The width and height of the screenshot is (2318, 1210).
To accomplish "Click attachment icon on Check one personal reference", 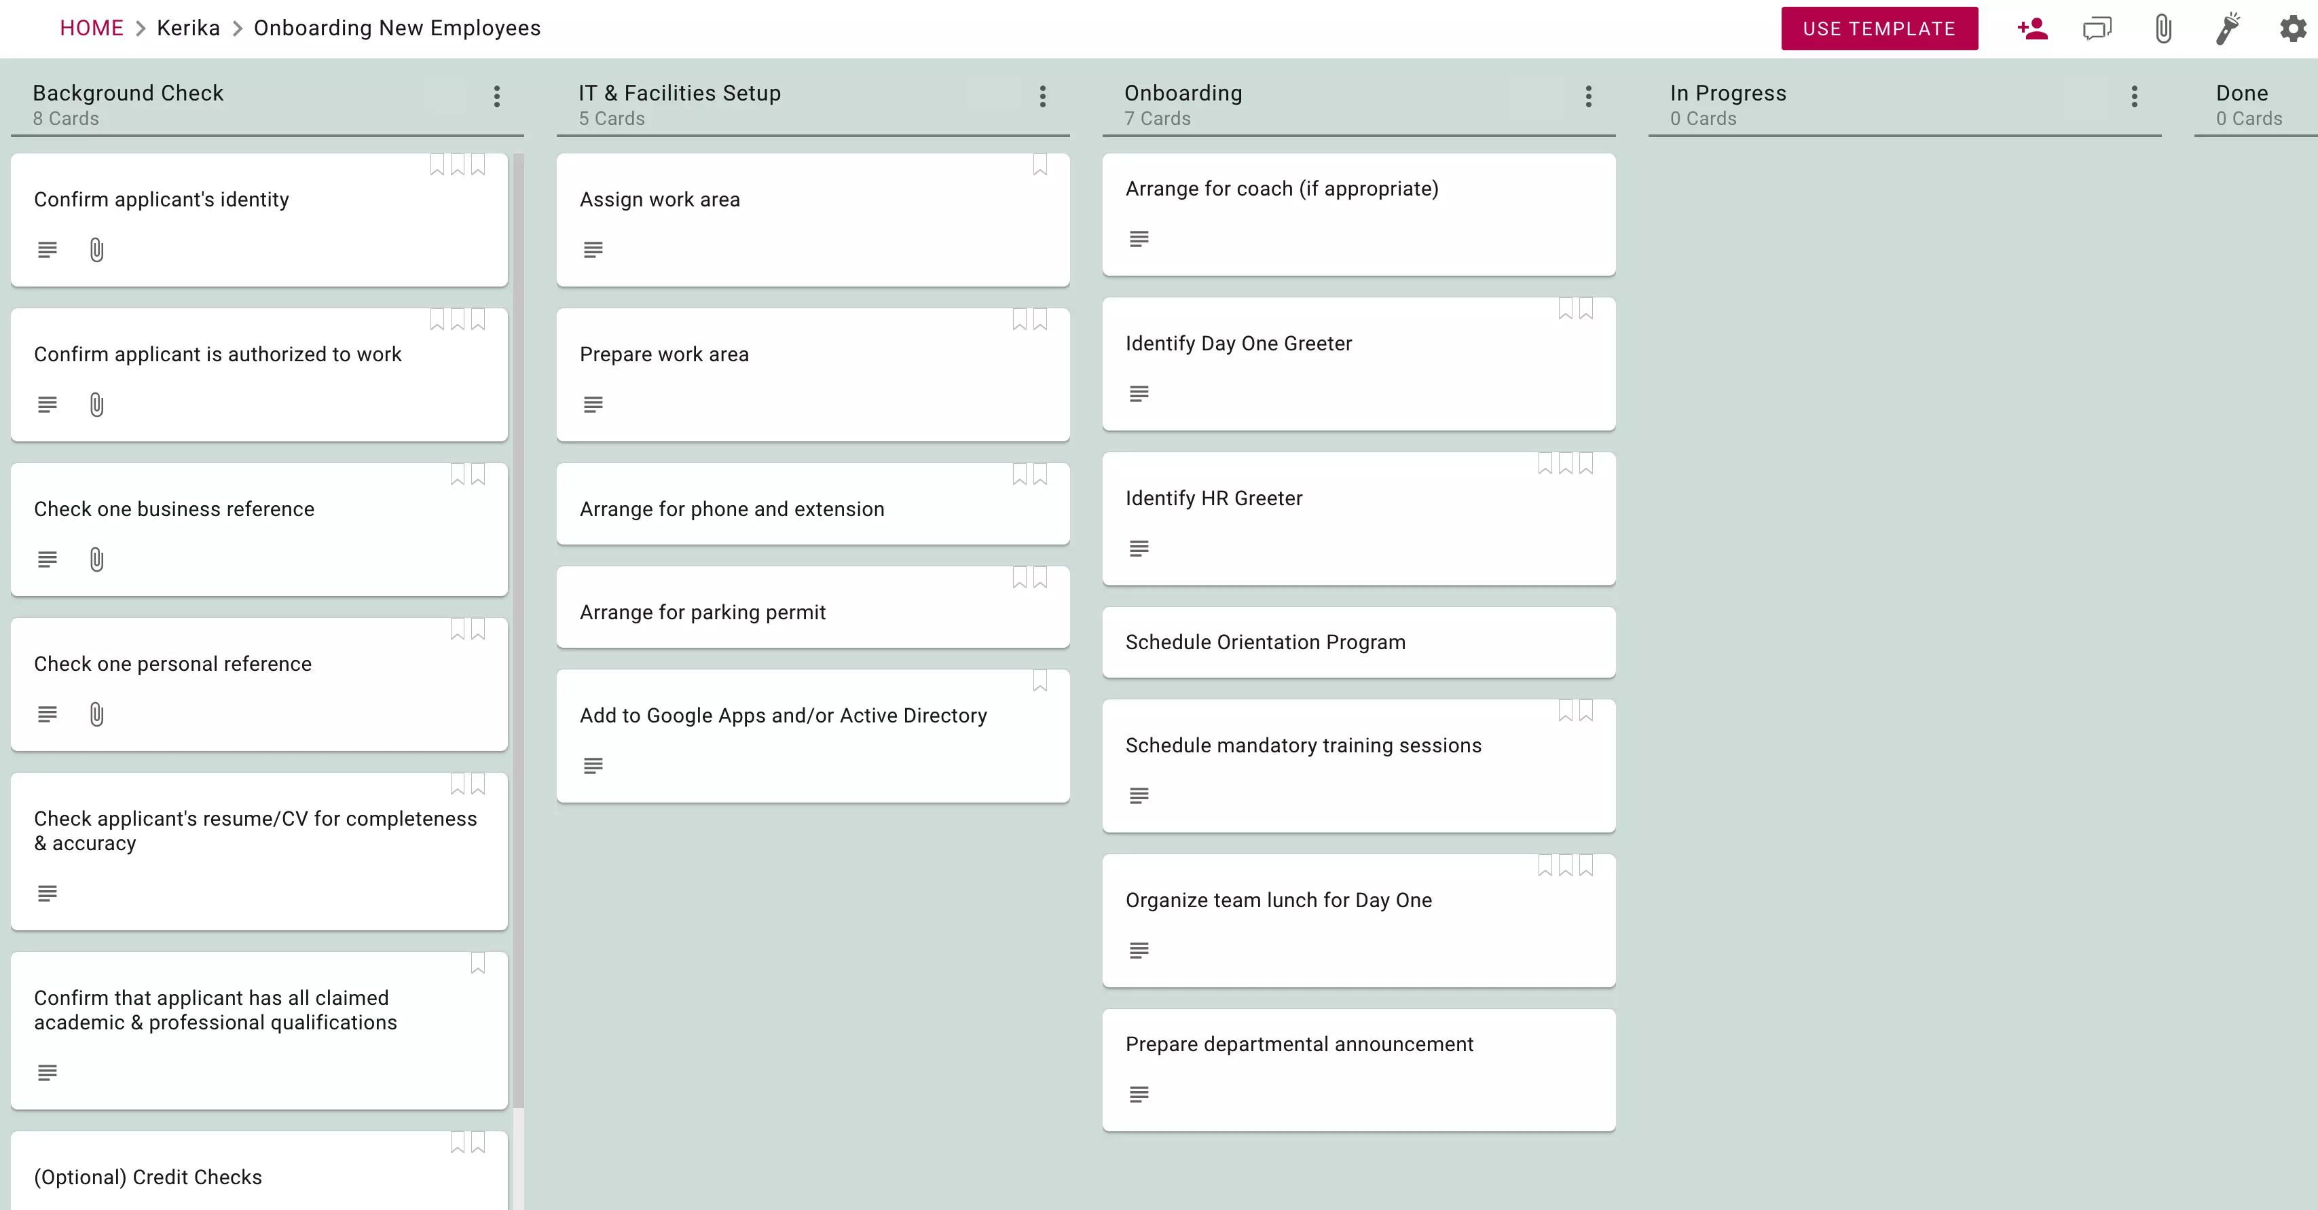I will pyautogui.click(x=97, y=714).
